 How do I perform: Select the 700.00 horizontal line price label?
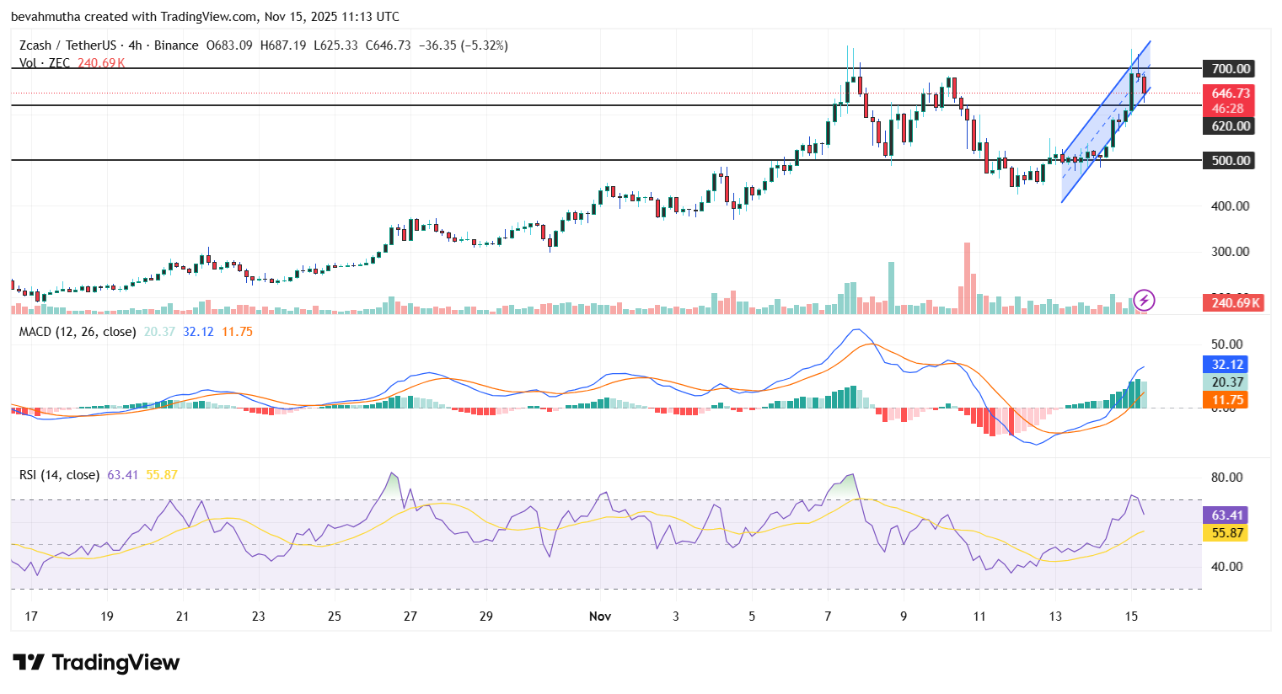pyautogui.click(x=1231, y=69)
